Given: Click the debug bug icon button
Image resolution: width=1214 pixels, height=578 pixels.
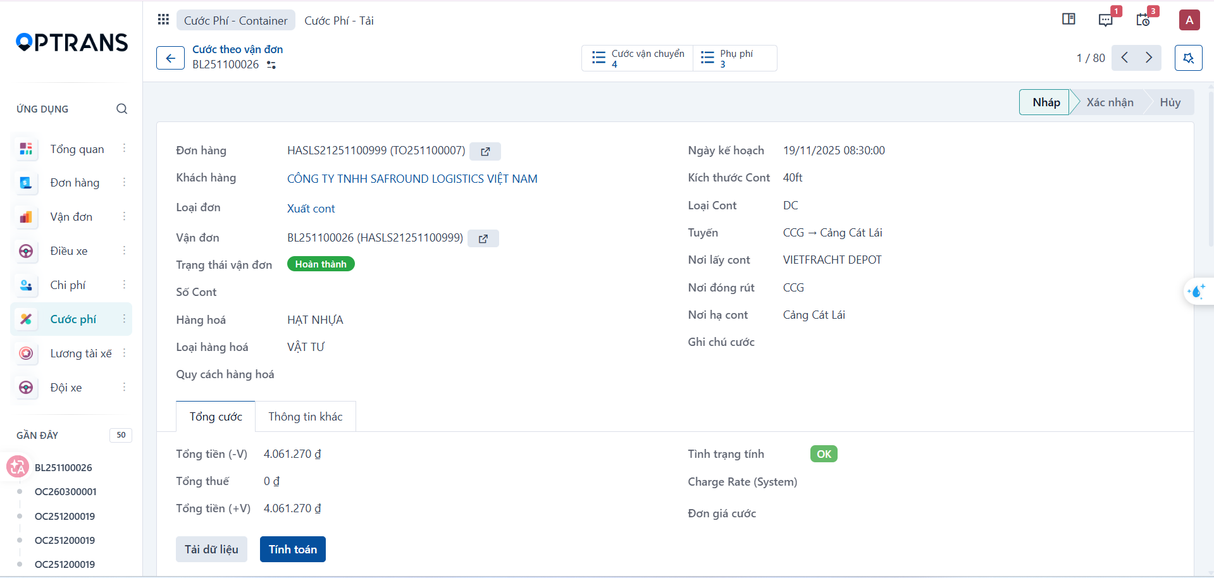Looking at the screenshot, I should point(1188,58).
